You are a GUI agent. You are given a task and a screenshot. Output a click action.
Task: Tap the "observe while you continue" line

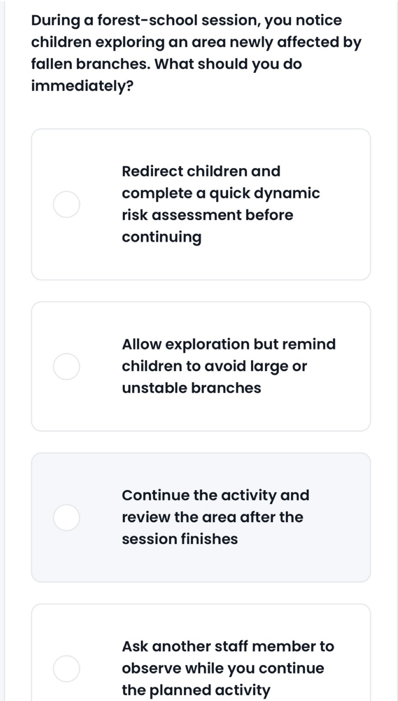(223, 668)
